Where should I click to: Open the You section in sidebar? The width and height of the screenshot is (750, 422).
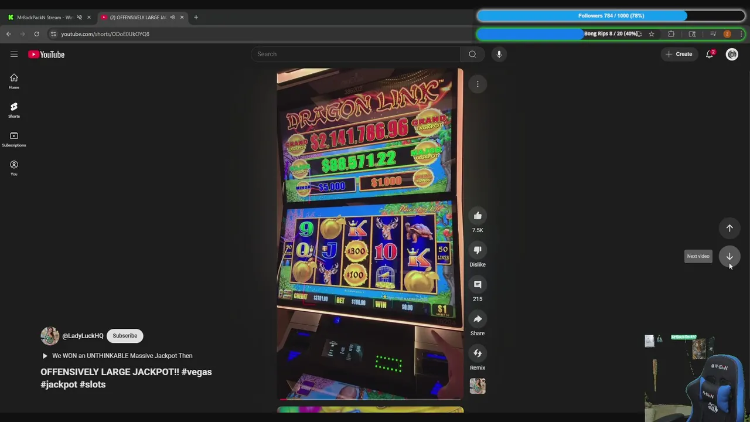point(14,168)
